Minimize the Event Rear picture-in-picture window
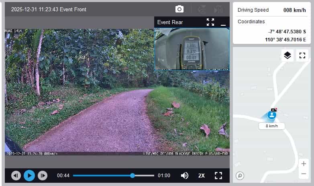Image resolution: width=314 pixels, height=186 pixels. pos(223,23)
